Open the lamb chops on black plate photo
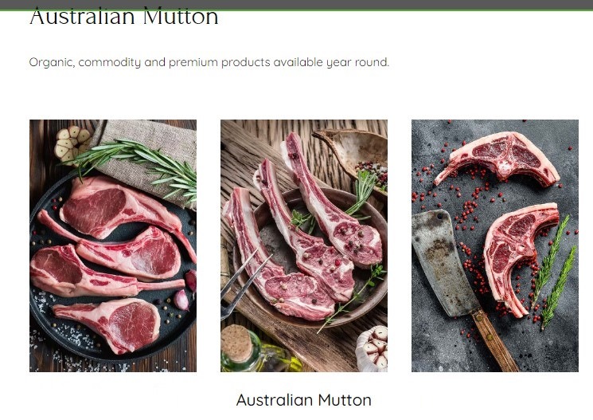This screenshot has height=420, width=593. 113,245
